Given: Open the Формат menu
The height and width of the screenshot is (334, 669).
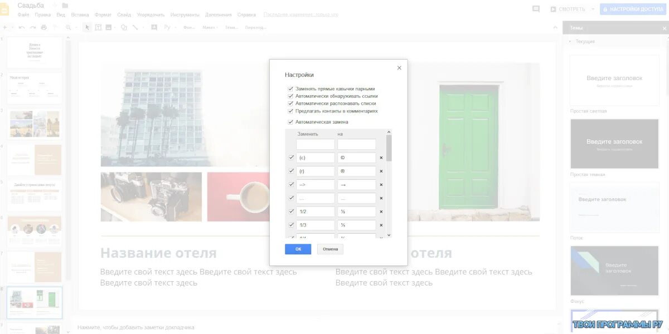Looking at the screenshot, I should click(103, 14).
